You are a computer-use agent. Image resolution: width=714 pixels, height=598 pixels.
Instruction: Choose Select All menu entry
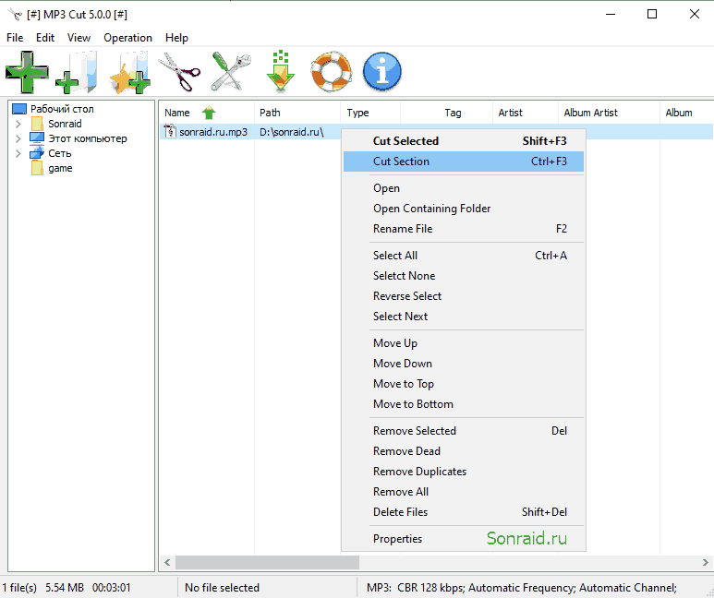(464, 256)
